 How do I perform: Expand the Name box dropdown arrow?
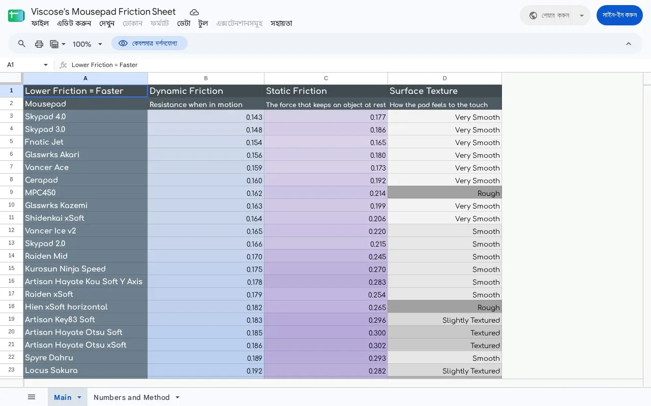tap(46, 65)
